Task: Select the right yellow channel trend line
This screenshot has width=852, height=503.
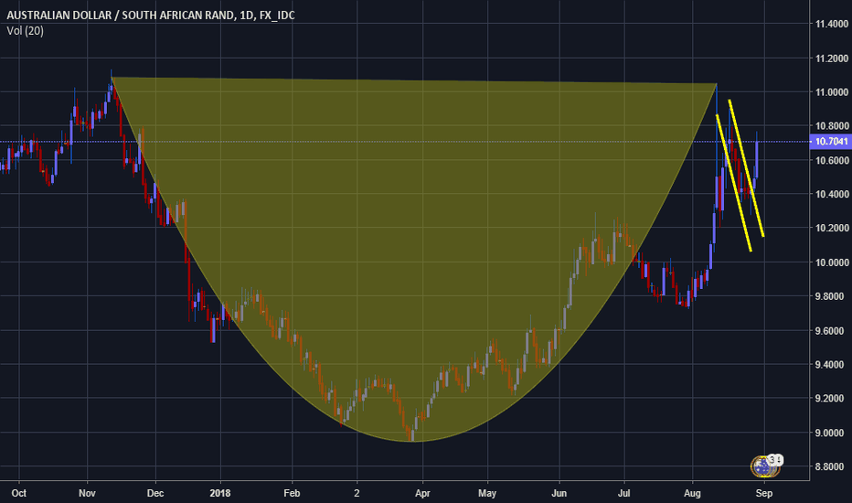Action: point(746,168)
